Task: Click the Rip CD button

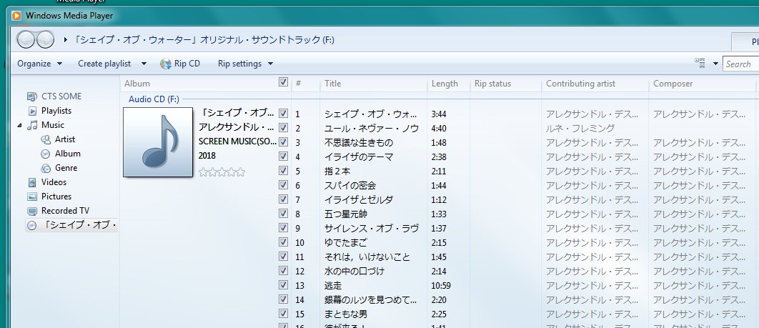Action: pos(180,64)
